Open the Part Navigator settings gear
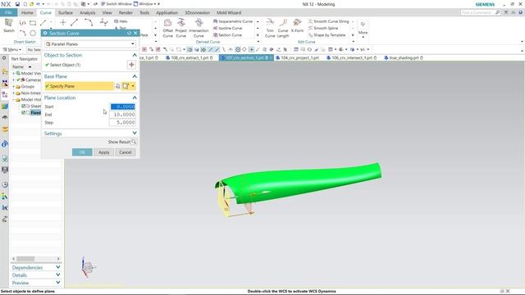The image size is (525, 295). click(x=4, y=58)
